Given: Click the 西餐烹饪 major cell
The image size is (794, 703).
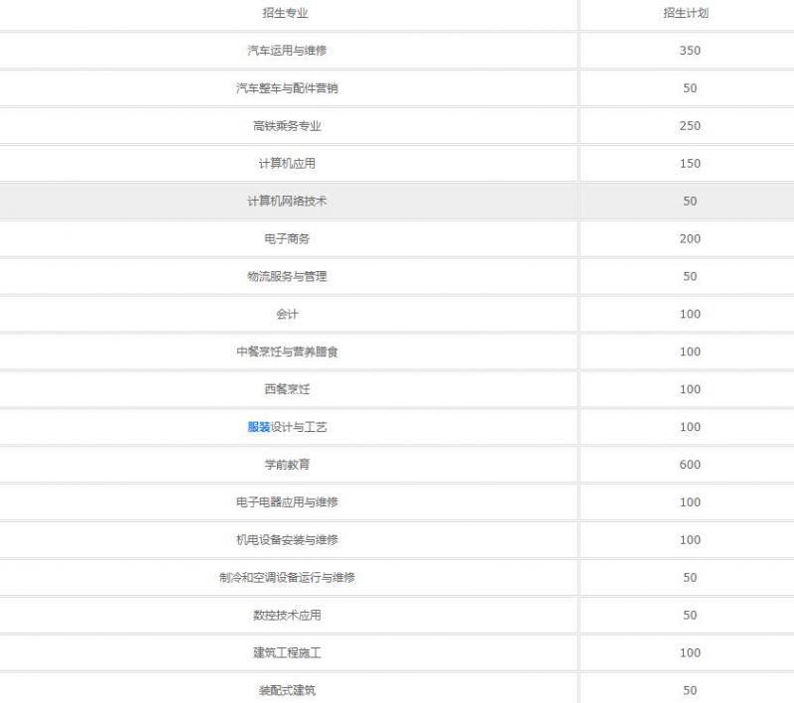Looking at the screenshot, I should click(286, 390).
